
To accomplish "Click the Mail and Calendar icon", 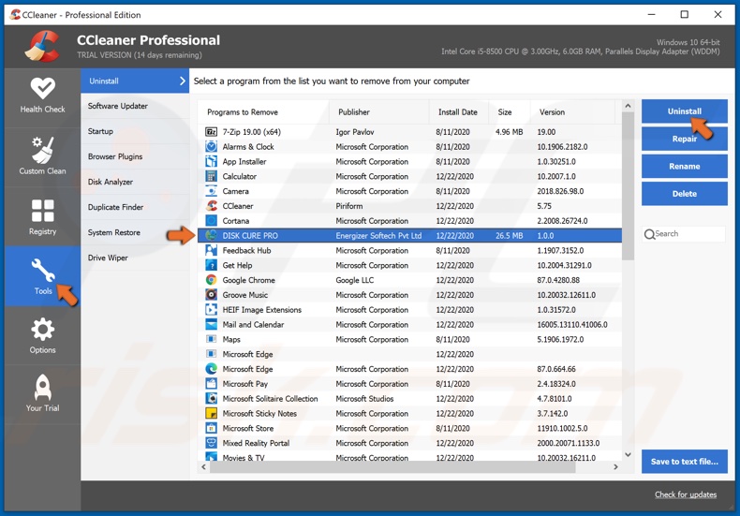I will point(211,325).
